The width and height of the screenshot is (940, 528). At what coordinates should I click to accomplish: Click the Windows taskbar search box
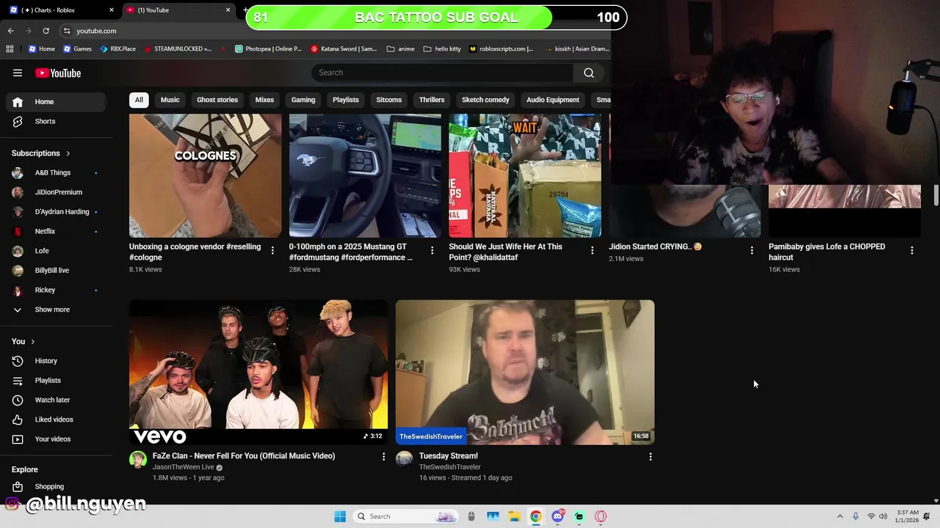click(406, 516)
